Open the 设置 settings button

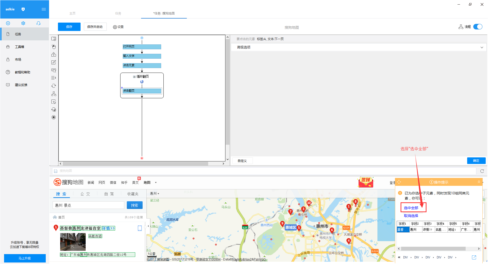pyautogui.click(x=118, y=27)
